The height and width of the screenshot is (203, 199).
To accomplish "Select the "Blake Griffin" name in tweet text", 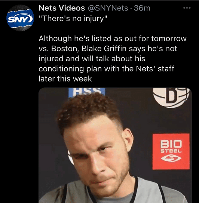I will (x=104, y=49).
